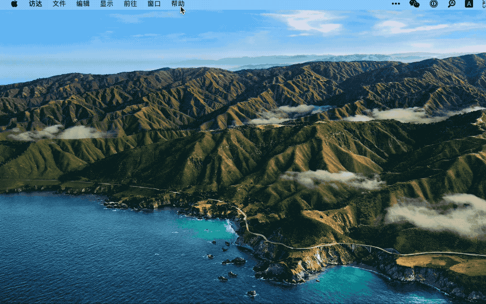
Task: Open the Apple menu
Action: click(14, 4)
